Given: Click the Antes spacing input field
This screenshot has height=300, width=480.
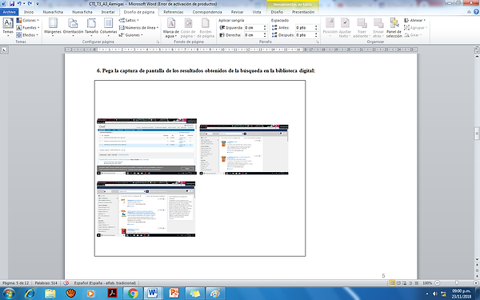Looking at the screenshot, I should click(x=305, y=27).
